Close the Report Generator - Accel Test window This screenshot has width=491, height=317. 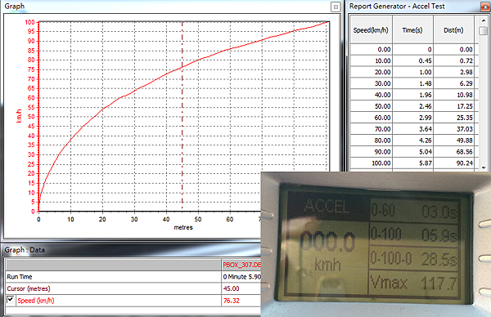click(485, 7)
